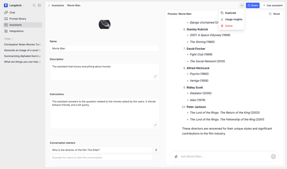Collapse the sidebar with panel icon
The height and width of the screenshot is (169, 287).
click(39, 5)
